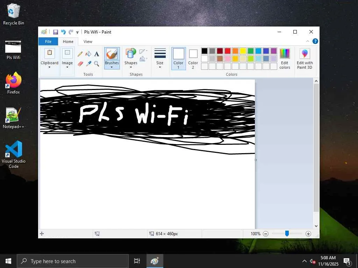Screen dimensions: 358x268
Task: Show hidden system tray icons
Action: point(305,261)
